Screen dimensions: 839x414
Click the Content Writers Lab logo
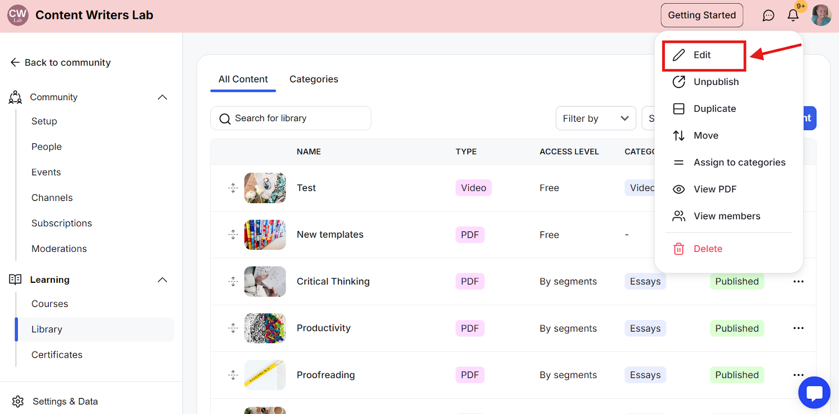[x=18, y=15]
